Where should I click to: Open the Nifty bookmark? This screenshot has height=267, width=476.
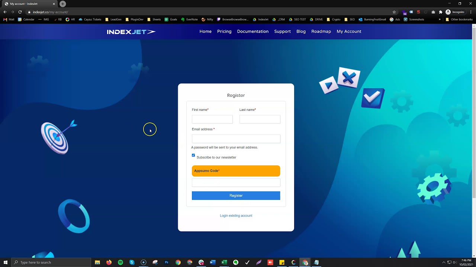pyautogui.click(x=208, y=19)
